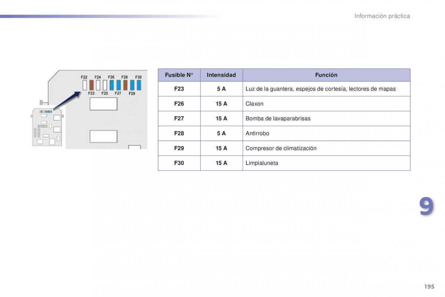Image resolution: width=445 pixels, height=297 pixels.
Task: Click the 'Información práctica' page header
Action: (x=382, y=16)
